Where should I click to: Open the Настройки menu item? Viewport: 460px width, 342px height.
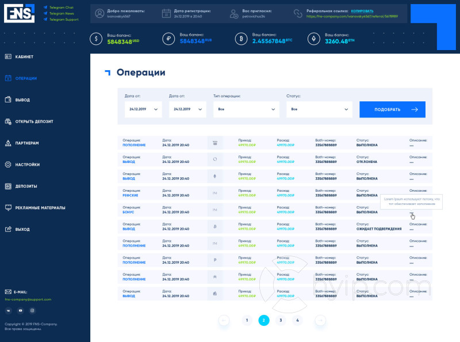pyautogui.click(x=22, y=165)
